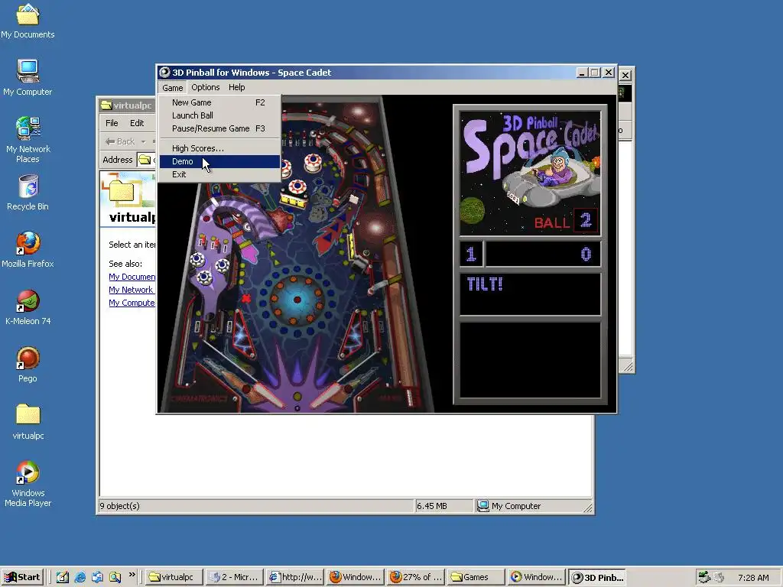Click the first system tray icon
Screen dimensions: 783x587
704,577
